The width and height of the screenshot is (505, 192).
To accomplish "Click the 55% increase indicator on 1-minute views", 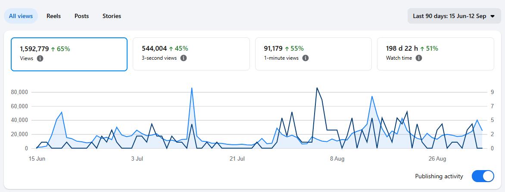I will [294, 49].
